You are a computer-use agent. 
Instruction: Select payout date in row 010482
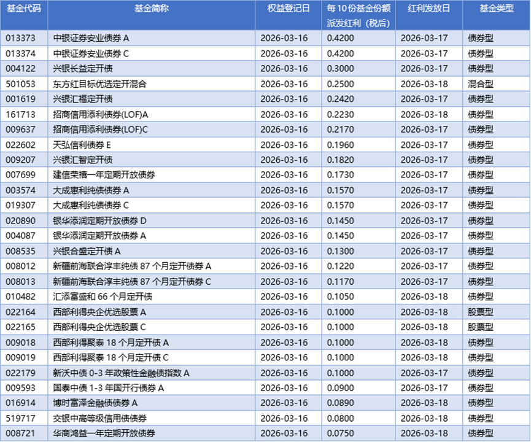424,297
